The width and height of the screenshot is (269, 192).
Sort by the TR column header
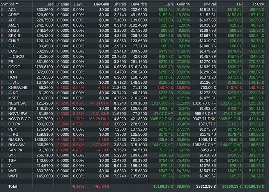coord(239,4)
